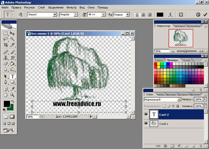Screen dimensions: 209x150
Task: Commit the text edit checkmark
Action: pyautogui.click(x=205, y=15)
